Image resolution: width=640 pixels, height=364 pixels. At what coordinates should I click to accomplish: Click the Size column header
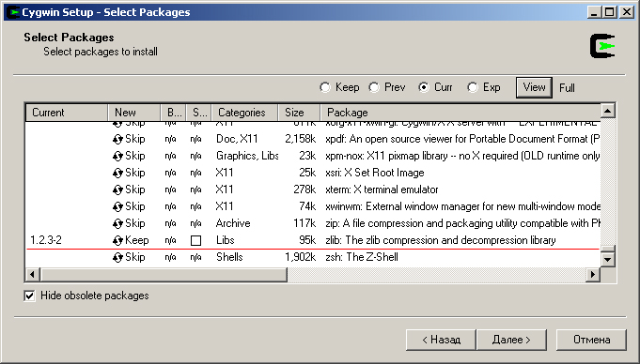click(299, 113)
